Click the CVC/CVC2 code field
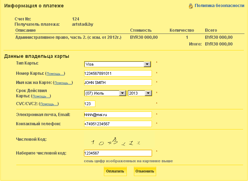The height and width of the screenshot is (181, 248). point(90,104)
